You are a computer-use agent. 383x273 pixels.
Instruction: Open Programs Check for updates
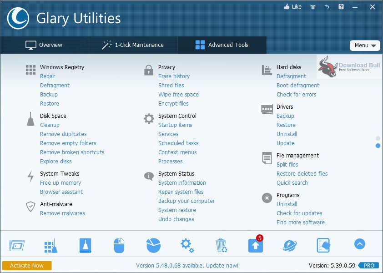pyautogui.click(x=299, y=213)
